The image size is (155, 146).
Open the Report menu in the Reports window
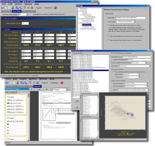click(23, 79)
